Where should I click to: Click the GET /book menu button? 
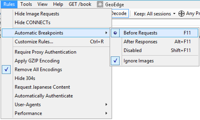[x=80, y=4]
